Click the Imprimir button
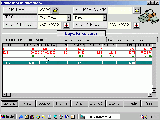This screenshot has width=160, height=120. coord(62,104)
